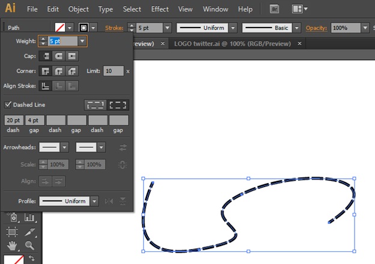Select the Column Graph tool
Image resolution: width=375 pixels, height=264 pixels.
29,217
